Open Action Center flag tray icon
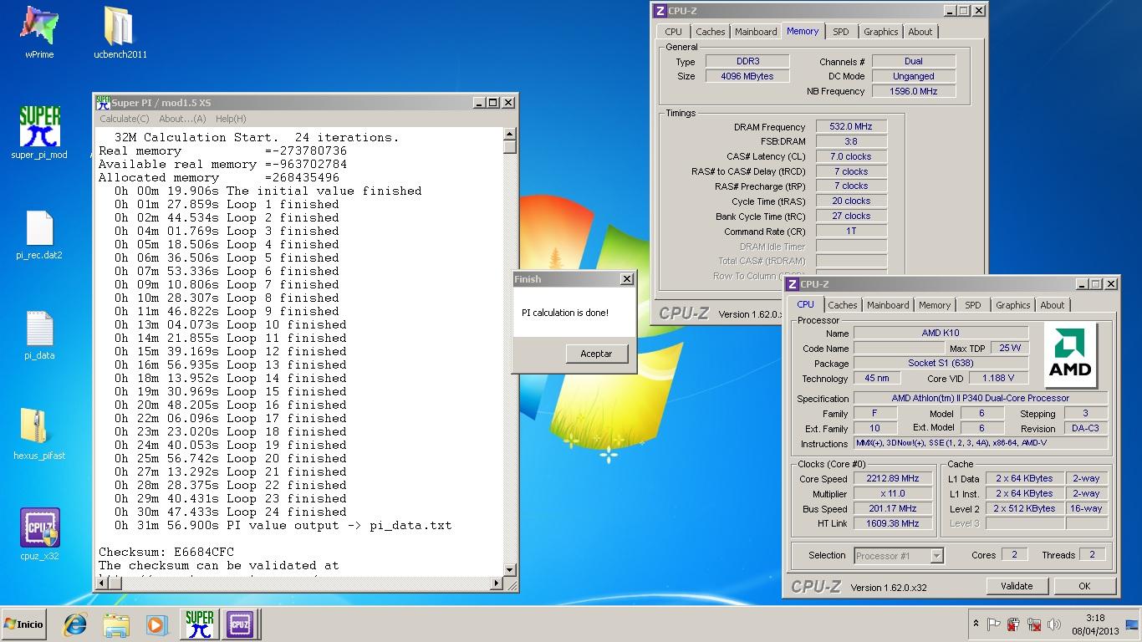 pos(994,624)
